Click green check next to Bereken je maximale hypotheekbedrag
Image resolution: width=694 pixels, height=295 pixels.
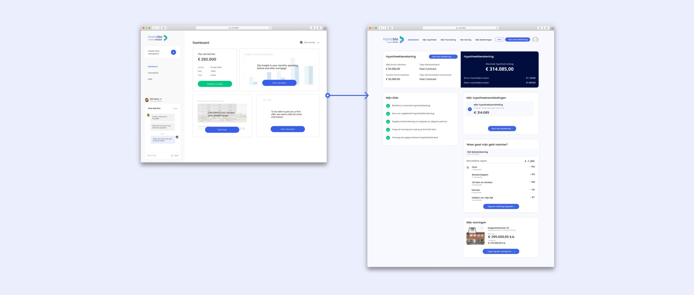pyautogui.click(x=388, y=106)
